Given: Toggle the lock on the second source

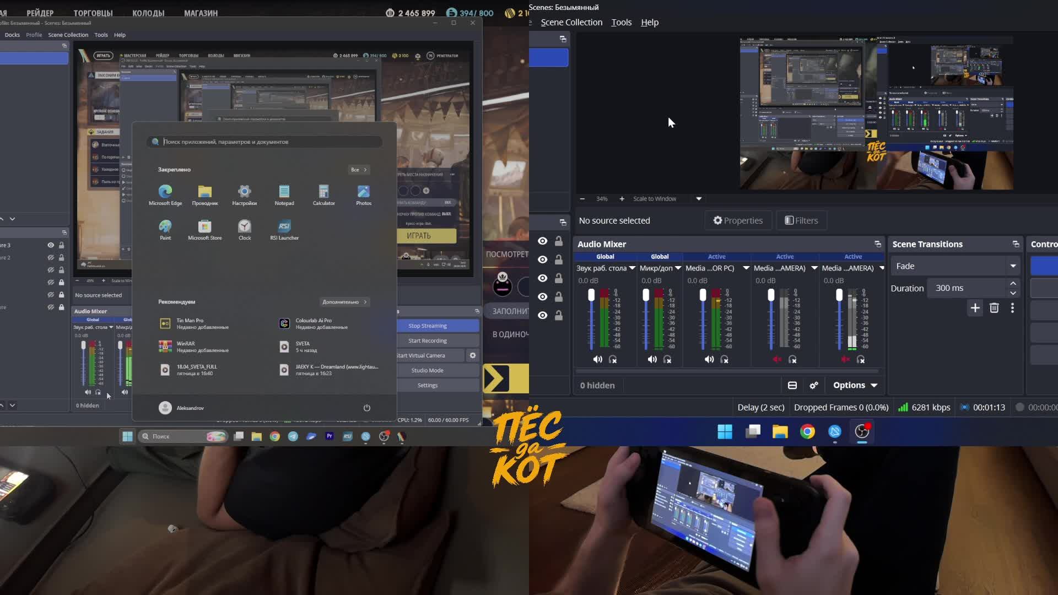Looking at the screenshot, I should coord(559,259).
